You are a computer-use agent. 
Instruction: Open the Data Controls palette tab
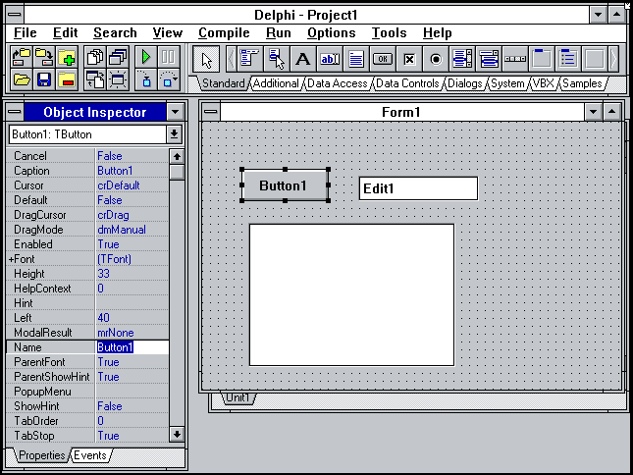click(407, 84)
